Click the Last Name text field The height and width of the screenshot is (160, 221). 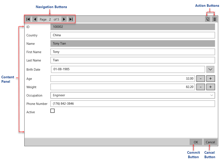[x=132, y=60]
